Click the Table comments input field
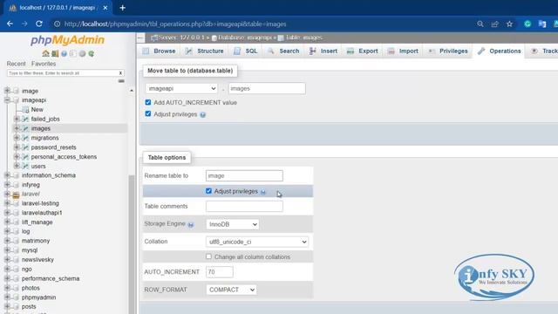Viewport: 558px width, 314px height. [244, 206]
